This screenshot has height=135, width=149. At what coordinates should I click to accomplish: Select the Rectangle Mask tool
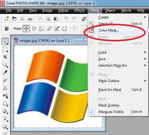tap(5, 49)
